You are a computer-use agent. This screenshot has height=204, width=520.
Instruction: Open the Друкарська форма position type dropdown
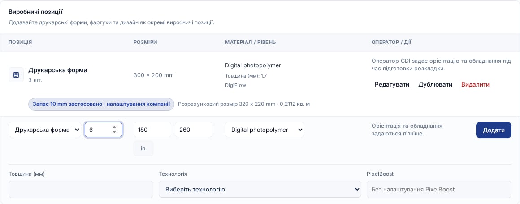(45, 130)
